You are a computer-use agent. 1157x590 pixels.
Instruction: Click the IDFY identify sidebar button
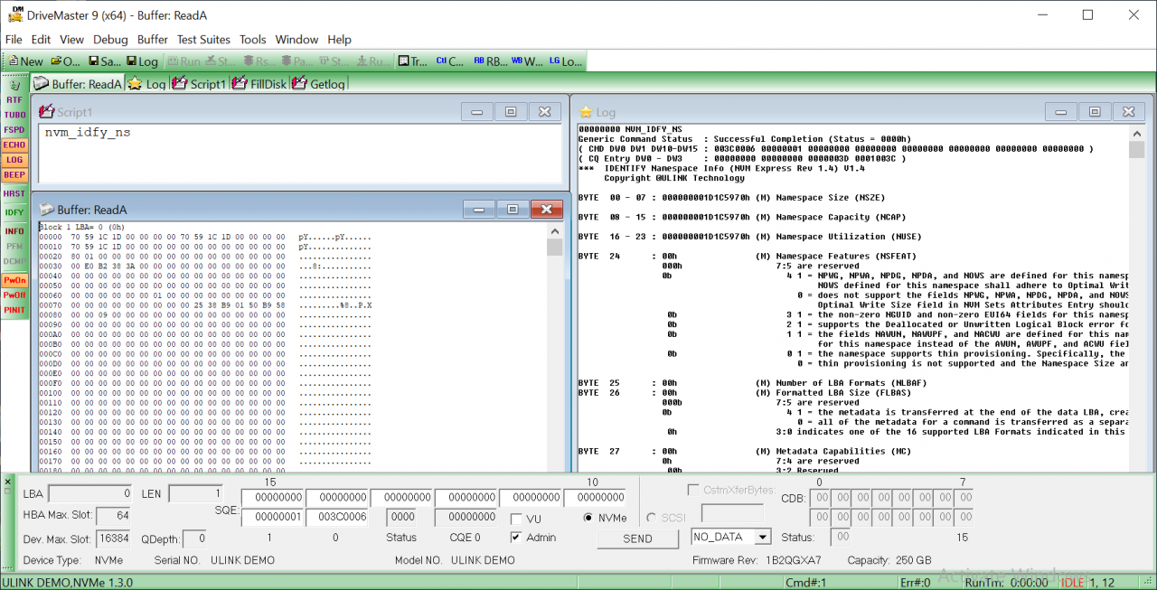pyautogui.click(x=14, y=212)
